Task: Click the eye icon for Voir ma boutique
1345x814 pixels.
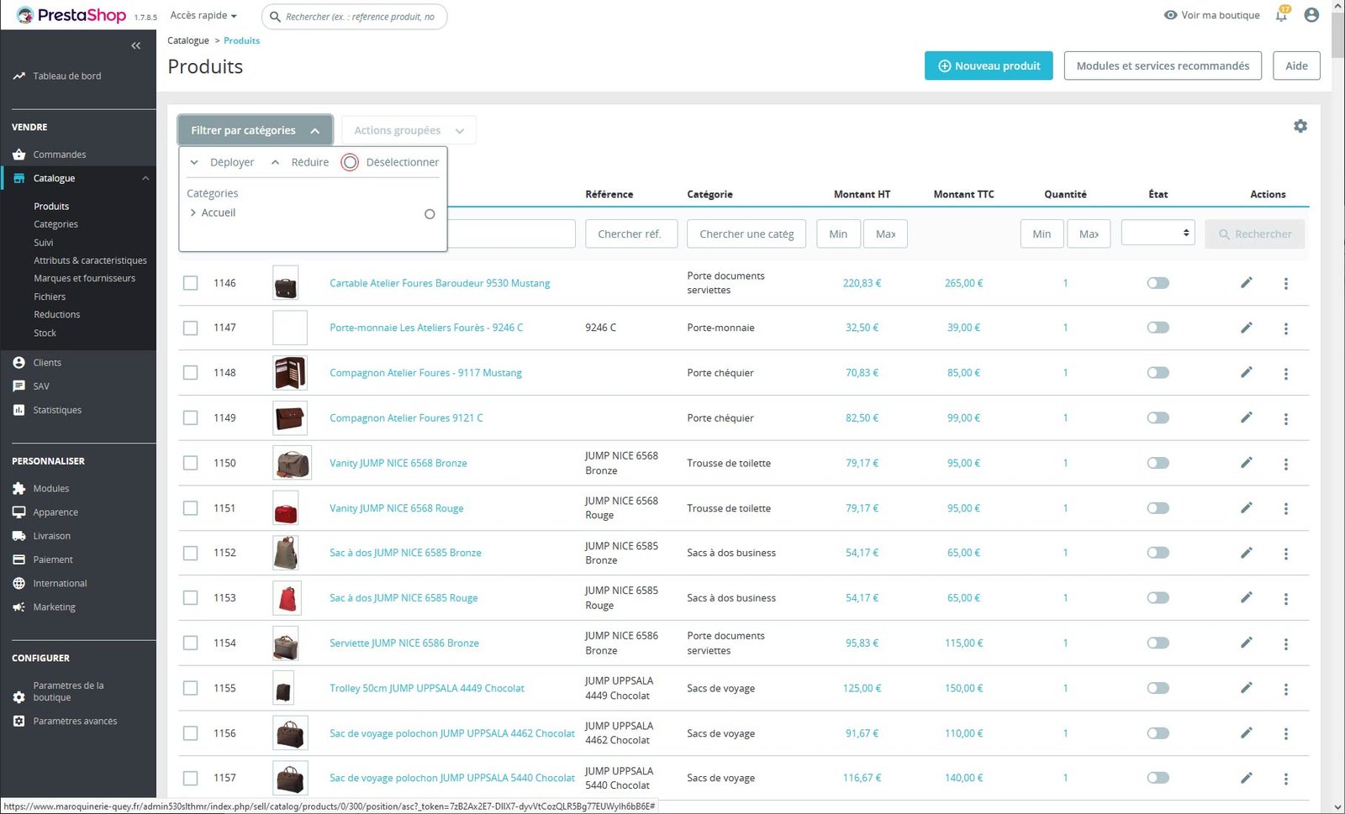Action: click(1170, 15)
